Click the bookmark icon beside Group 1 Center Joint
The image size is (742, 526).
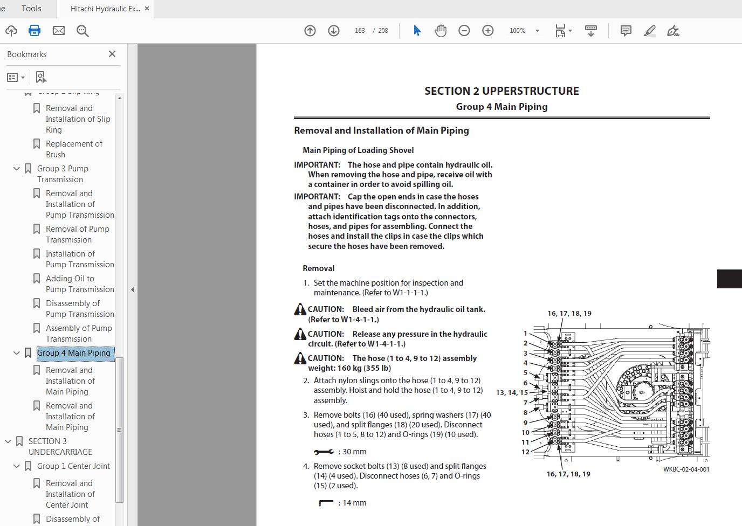click(28, 466)
